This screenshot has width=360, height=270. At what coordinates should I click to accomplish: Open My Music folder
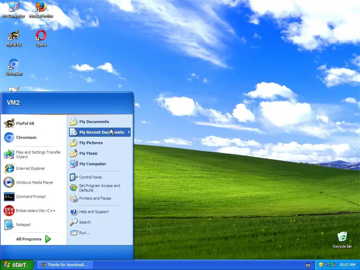pos(100,153)
